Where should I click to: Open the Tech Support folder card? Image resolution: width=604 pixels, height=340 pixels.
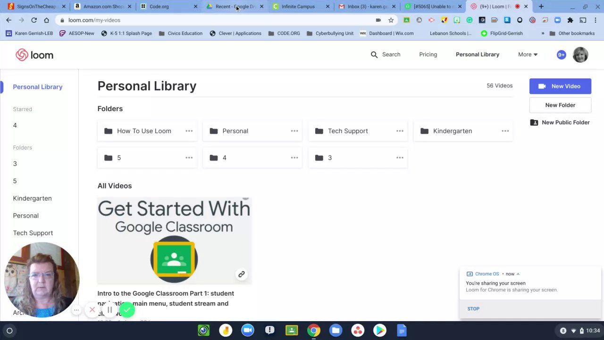358,131
